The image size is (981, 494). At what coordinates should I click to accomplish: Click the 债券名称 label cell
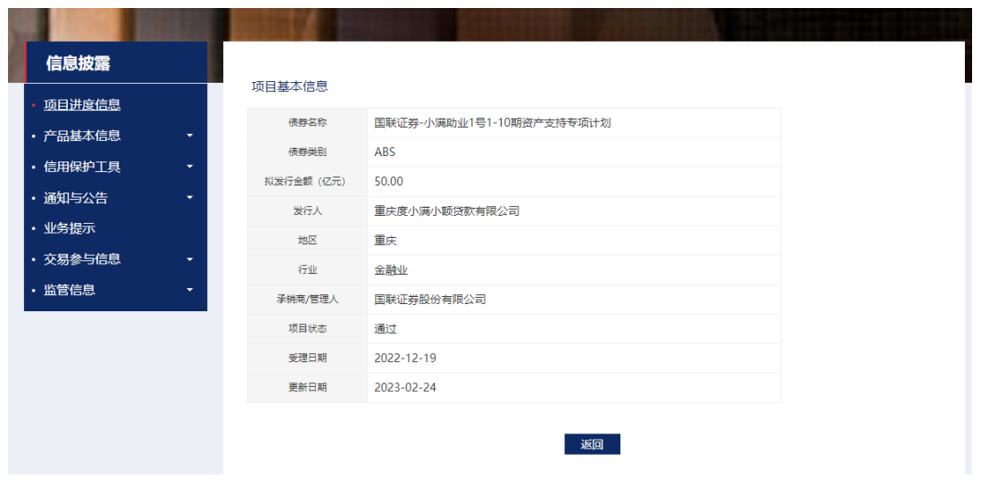click(x=307, y=122)
